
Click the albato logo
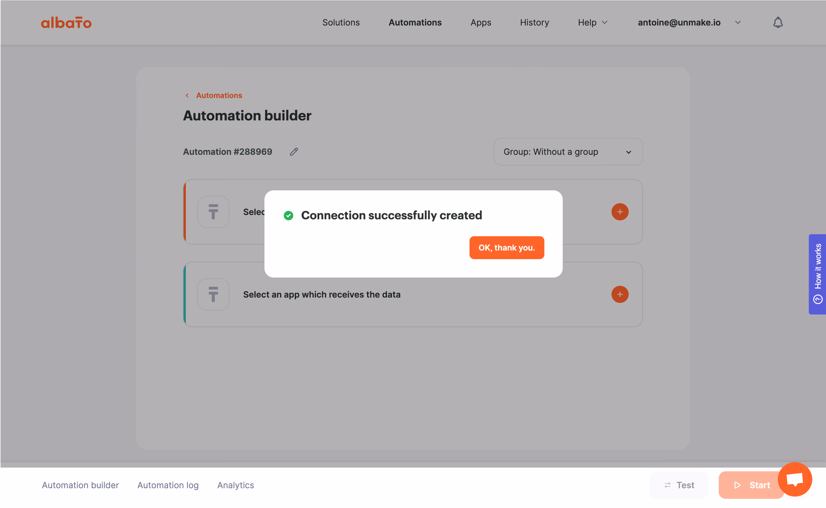coord(66,23)
